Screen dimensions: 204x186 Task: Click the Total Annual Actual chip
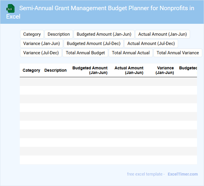(x=131, y=53)
